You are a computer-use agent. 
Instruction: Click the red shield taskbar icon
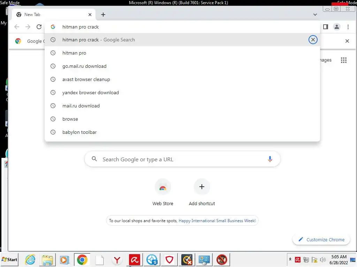169,259
